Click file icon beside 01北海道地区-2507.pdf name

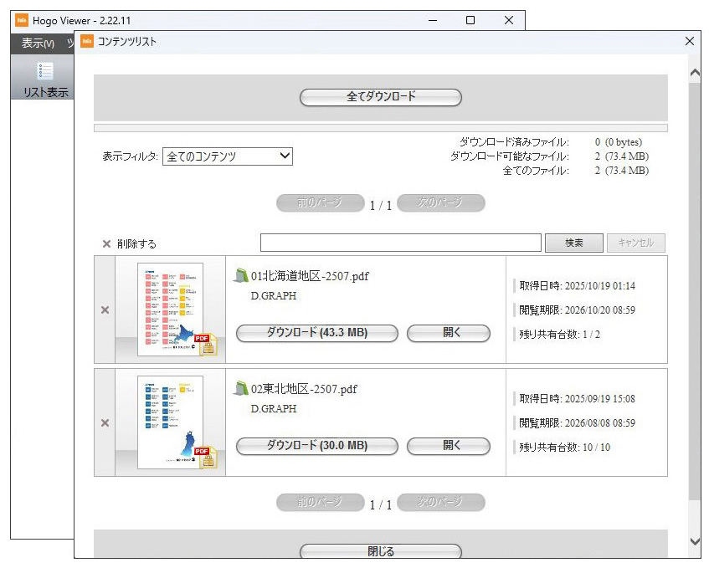pyautogui.click(x=241, y=276)
